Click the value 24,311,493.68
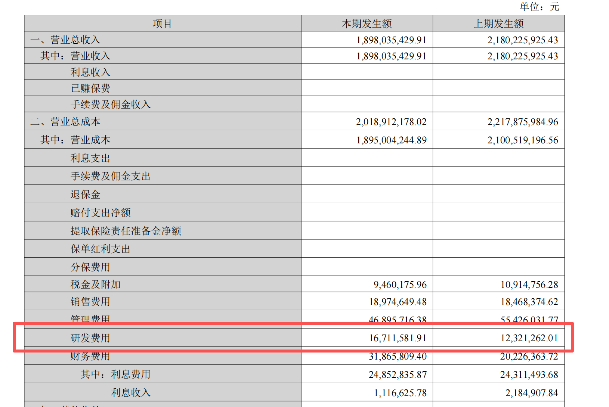 529,375
